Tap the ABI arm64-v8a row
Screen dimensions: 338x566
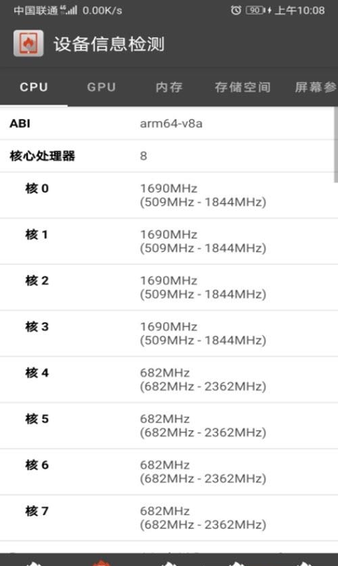167,124
